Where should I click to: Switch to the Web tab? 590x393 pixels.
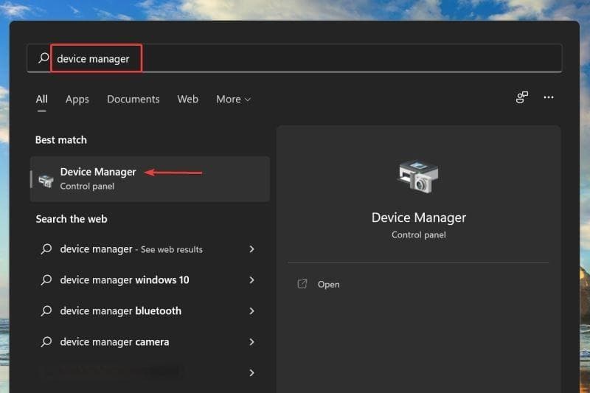(188, 99)
